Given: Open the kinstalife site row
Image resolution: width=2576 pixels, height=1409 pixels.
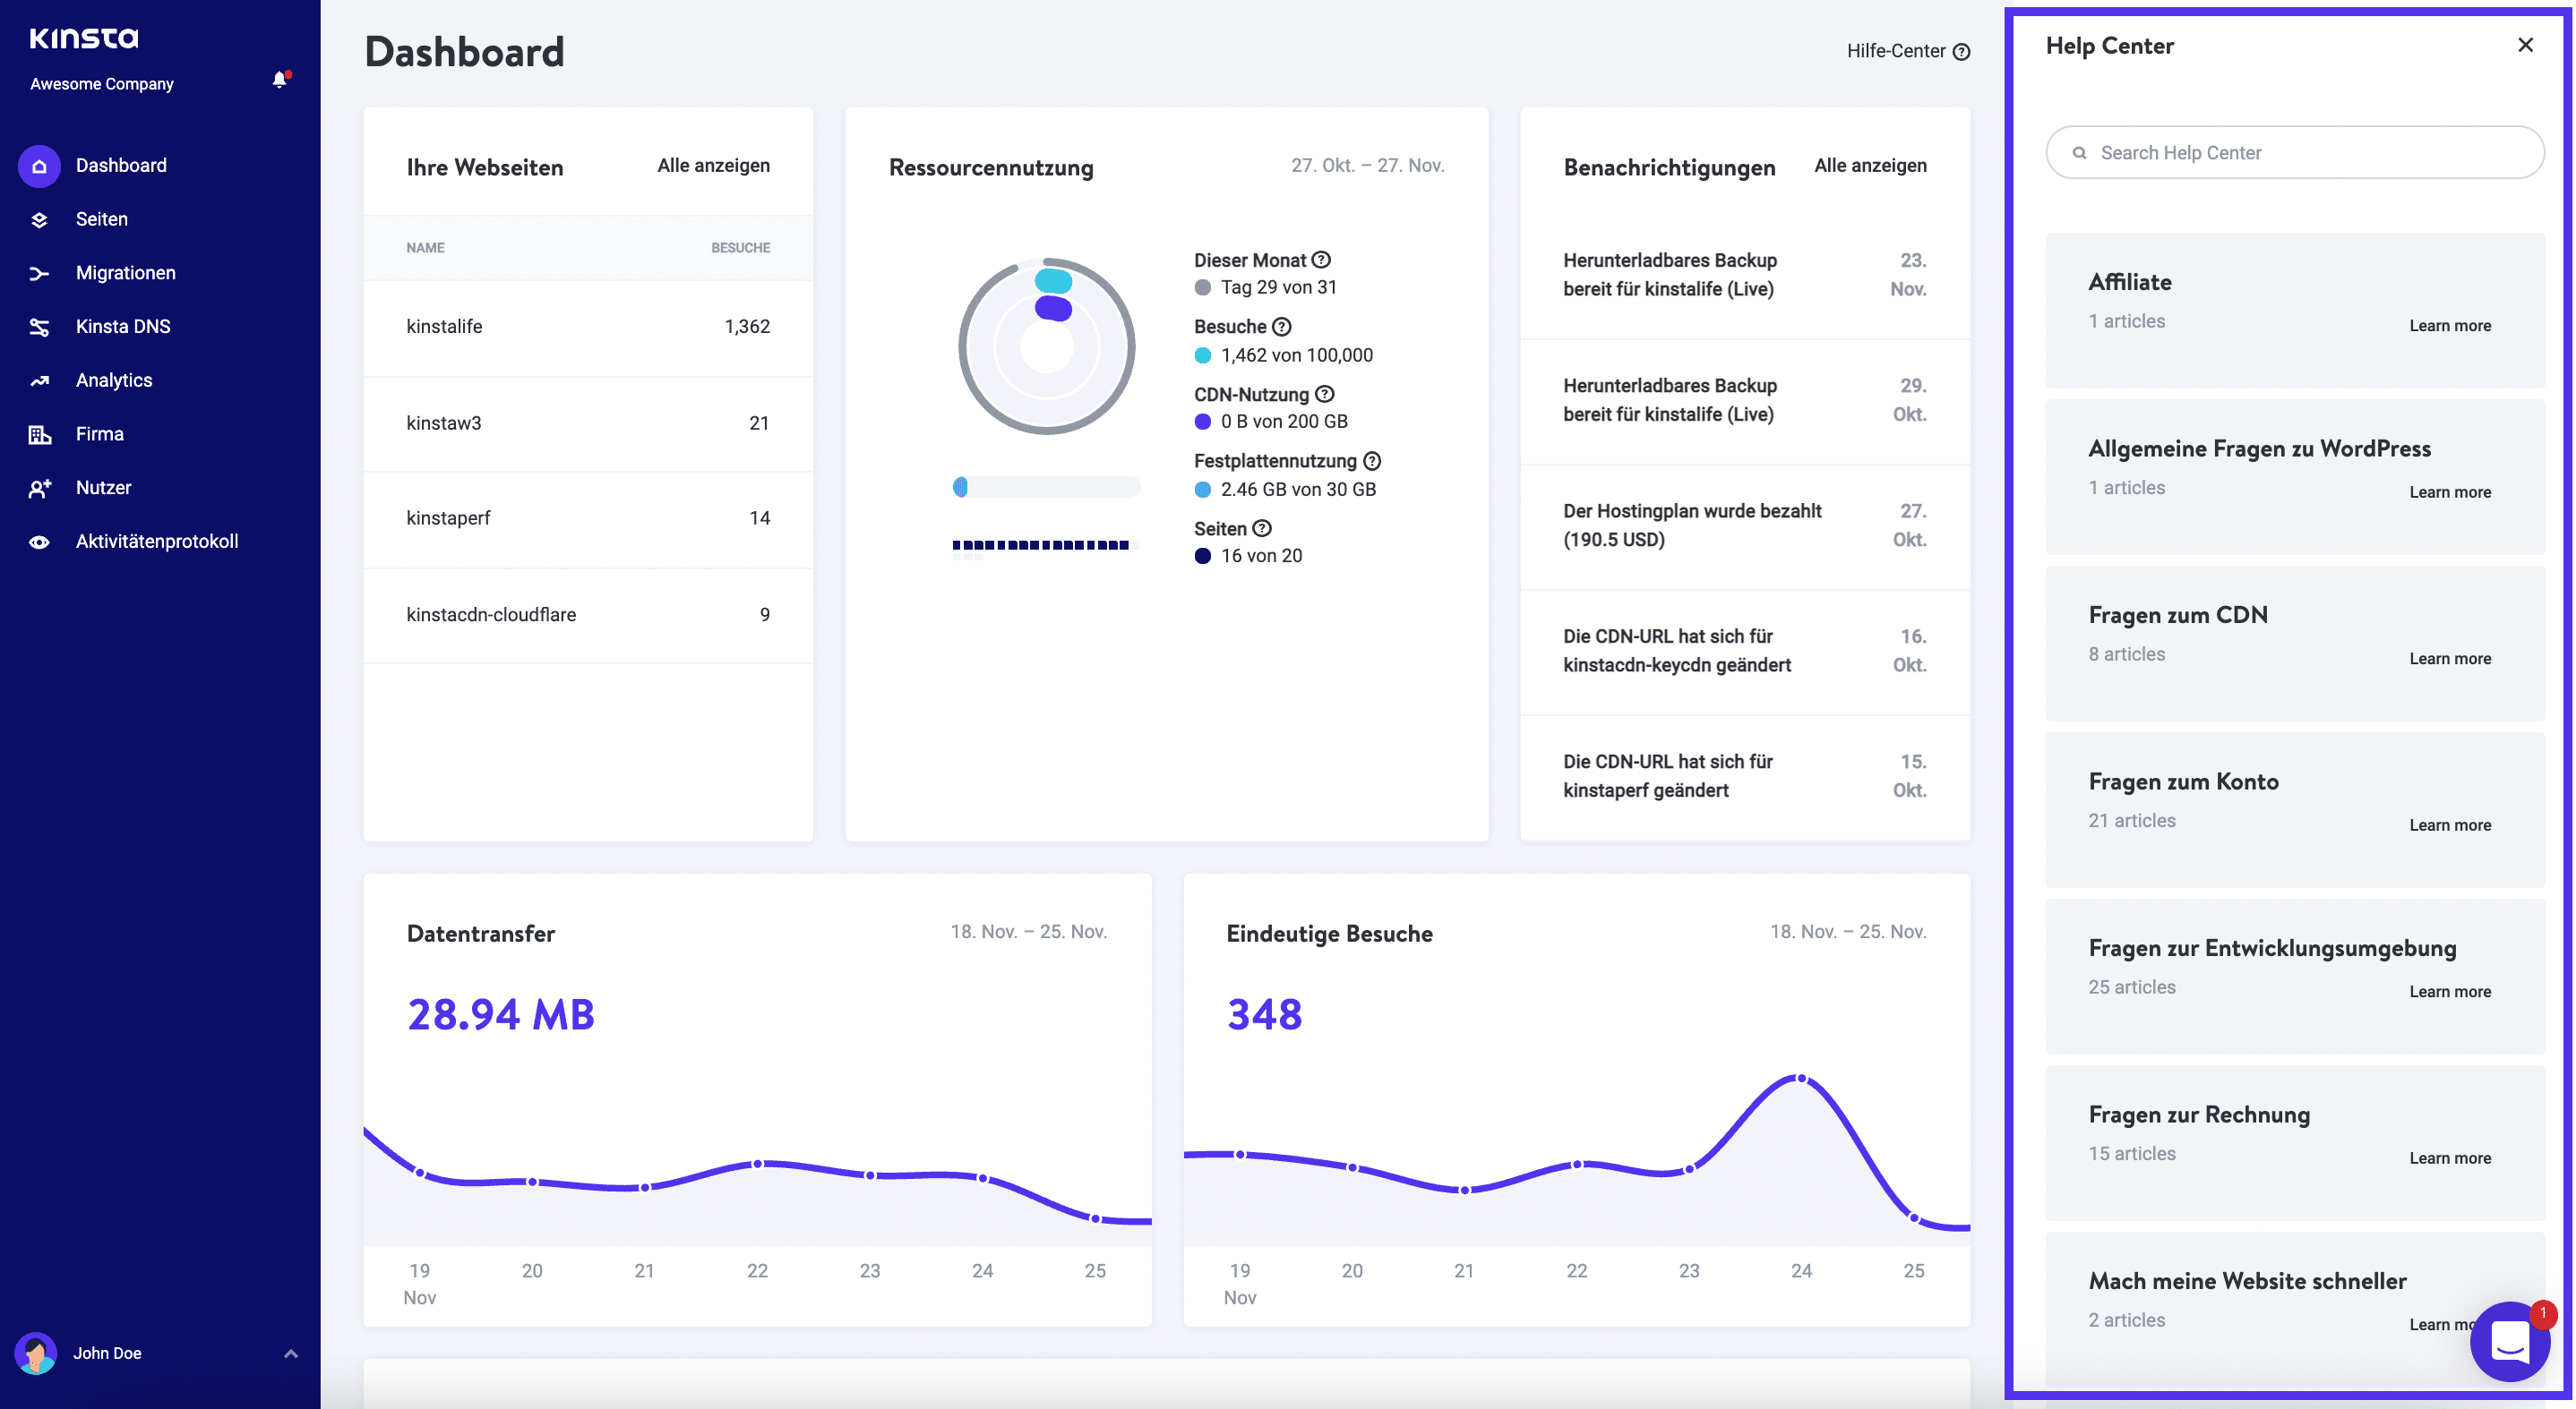Looking at the screenshot, I should click(588, 327).
